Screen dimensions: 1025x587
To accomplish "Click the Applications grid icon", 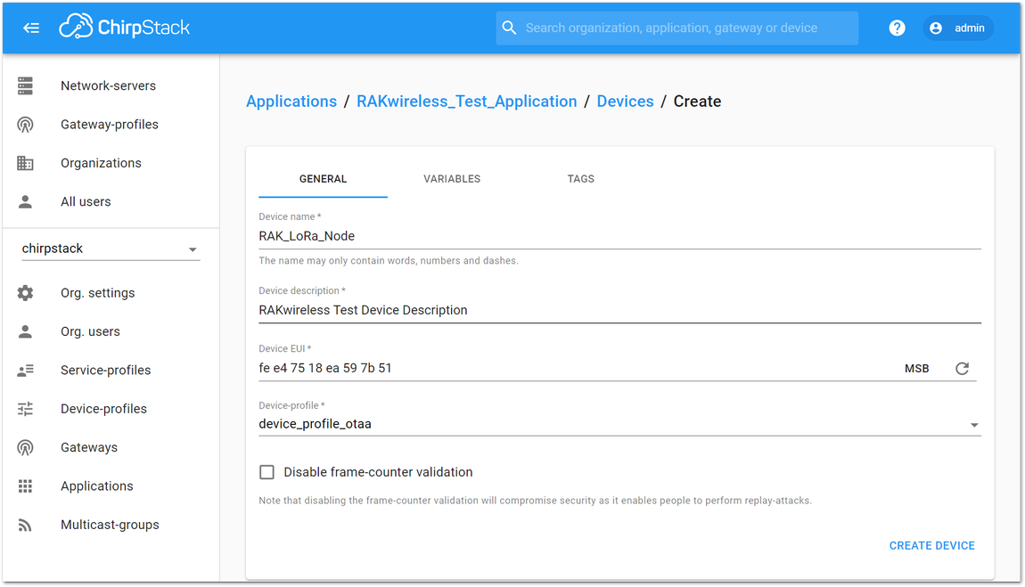I will coord(26,486).
